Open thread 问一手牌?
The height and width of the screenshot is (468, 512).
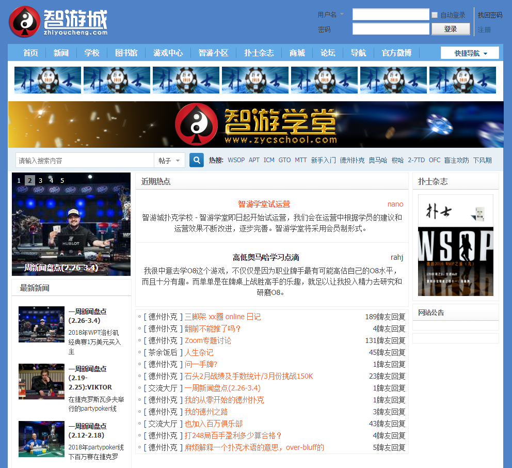[x=201, y=364]
